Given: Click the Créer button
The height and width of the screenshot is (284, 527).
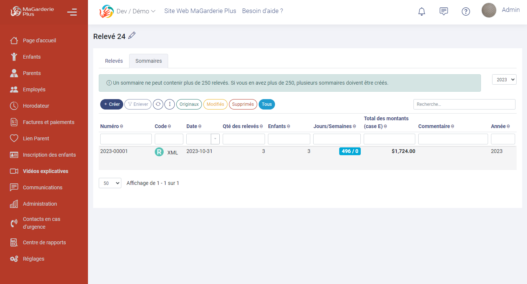Looking at the screenshot, I should [x=111, y=104].
